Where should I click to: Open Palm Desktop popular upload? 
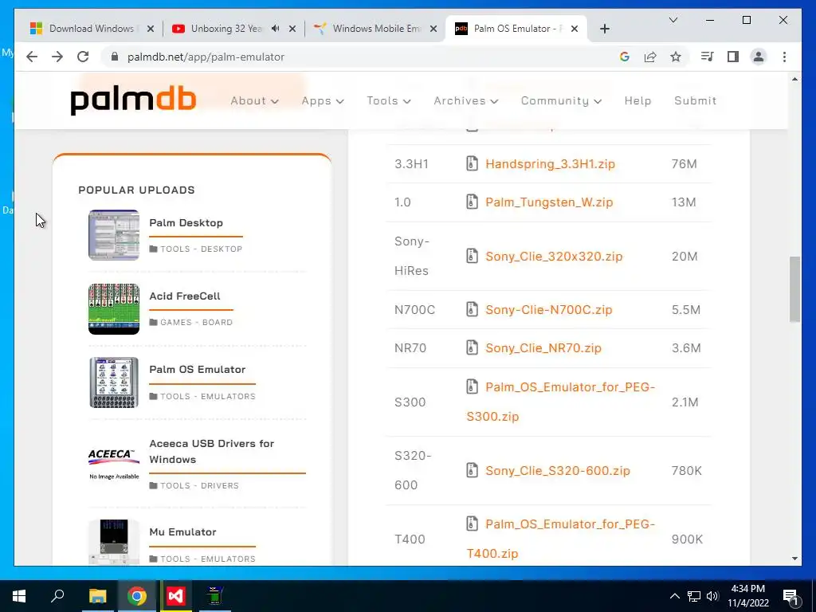point(186,223)
